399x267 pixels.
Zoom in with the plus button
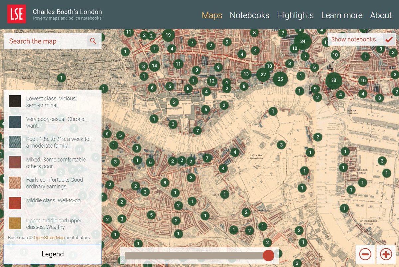[386, 255]
